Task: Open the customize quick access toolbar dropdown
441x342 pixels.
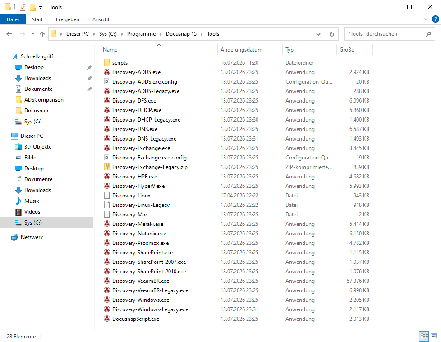Action: pyautogui.click(x=41, y=8)
